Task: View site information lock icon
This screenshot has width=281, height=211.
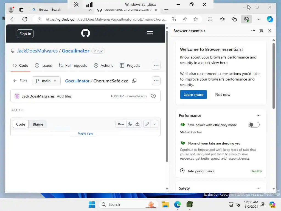Action: [40, 19]
